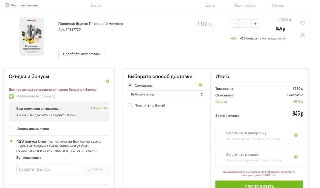
Task: Click the '845 р' total payment amount
Action: pyautogui.click(x=298, y=114)
